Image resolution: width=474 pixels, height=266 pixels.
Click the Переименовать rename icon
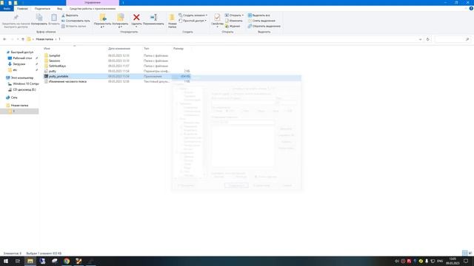pos(153,18)
